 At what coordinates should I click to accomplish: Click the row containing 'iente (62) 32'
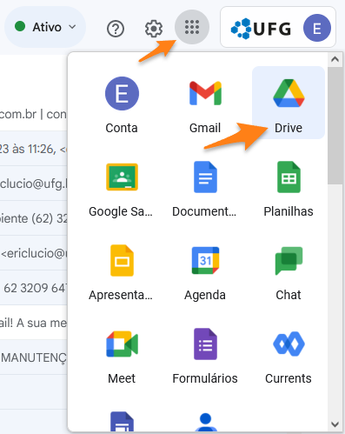pyautogui.click(x=34, y=218)
